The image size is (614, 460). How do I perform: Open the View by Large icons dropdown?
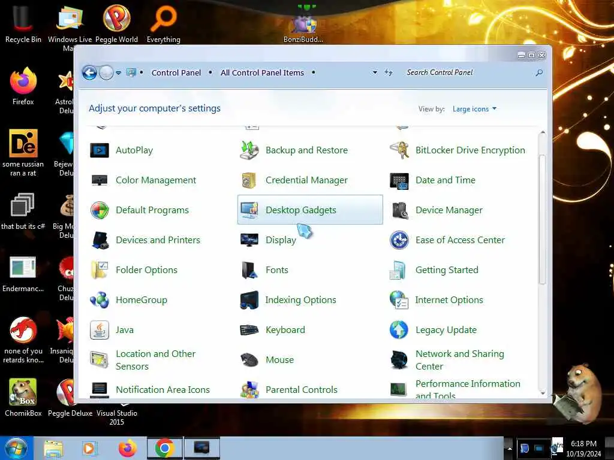(475, 109)
